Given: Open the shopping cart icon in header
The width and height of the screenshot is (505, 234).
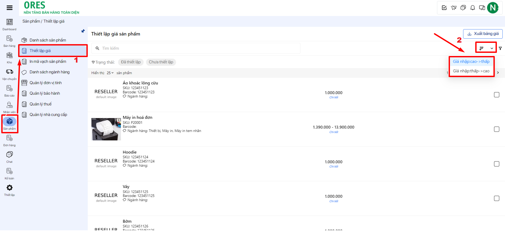Looking at the screenshot, I should pos(454,8).
